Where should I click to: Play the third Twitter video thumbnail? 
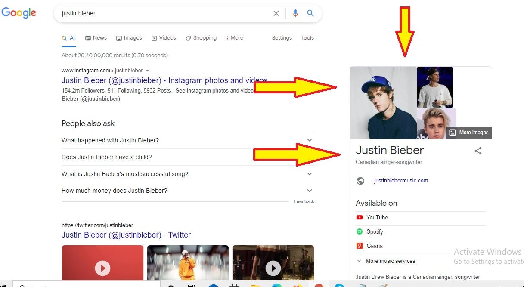[x=273, y=262]
